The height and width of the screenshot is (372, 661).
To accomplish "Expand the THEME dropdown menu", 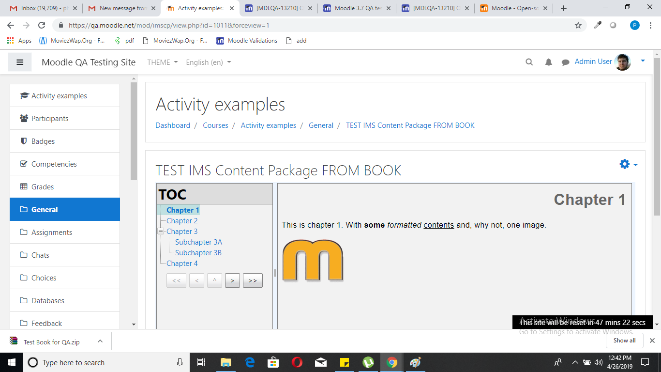I will point(163,62).
